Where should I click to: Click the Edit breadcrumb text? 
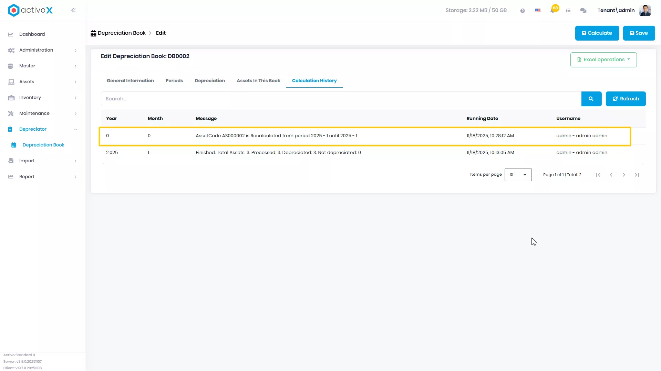pos(161,33)
